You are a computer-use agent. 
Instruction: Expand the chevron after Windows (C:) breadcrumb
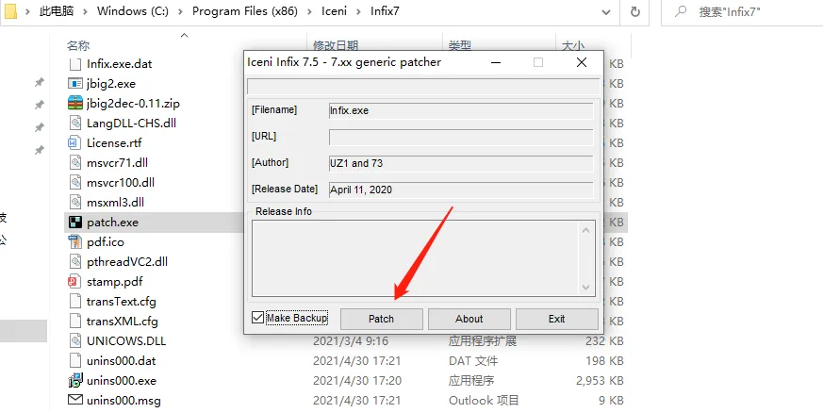click(x=180, y=11)
